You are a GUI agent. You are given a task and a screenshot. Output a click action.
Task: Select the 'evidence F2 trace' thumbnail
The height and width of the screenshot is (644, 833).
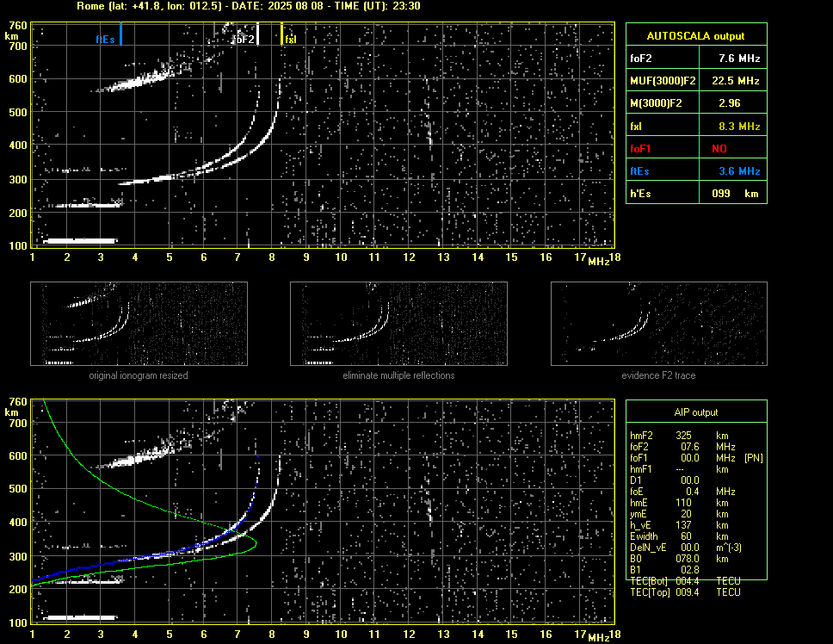(x=659, y=324)
